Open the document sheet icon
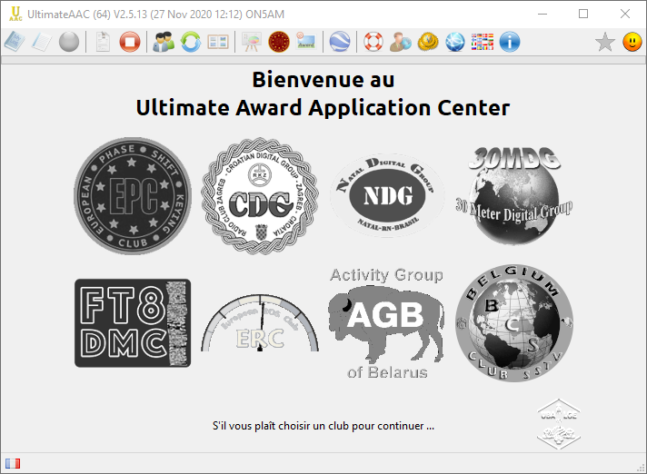Viewport: 647px width, 474px height. (x=103, y=42)
